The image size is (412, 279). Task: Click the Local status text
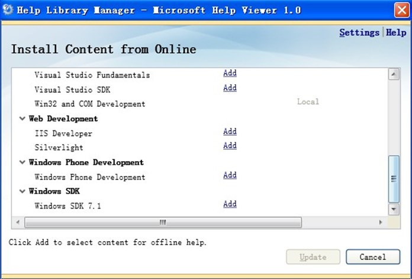tap(308, 101)
